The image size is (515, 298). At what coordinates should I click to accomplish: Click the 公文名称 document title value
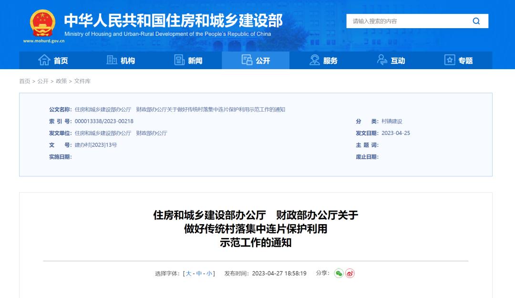tap(180, 109)
